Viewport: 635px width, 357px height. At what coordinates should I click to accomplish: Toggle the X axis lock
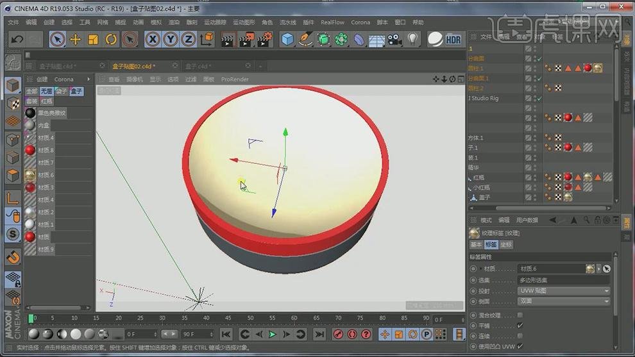click(x=153, y=39)
